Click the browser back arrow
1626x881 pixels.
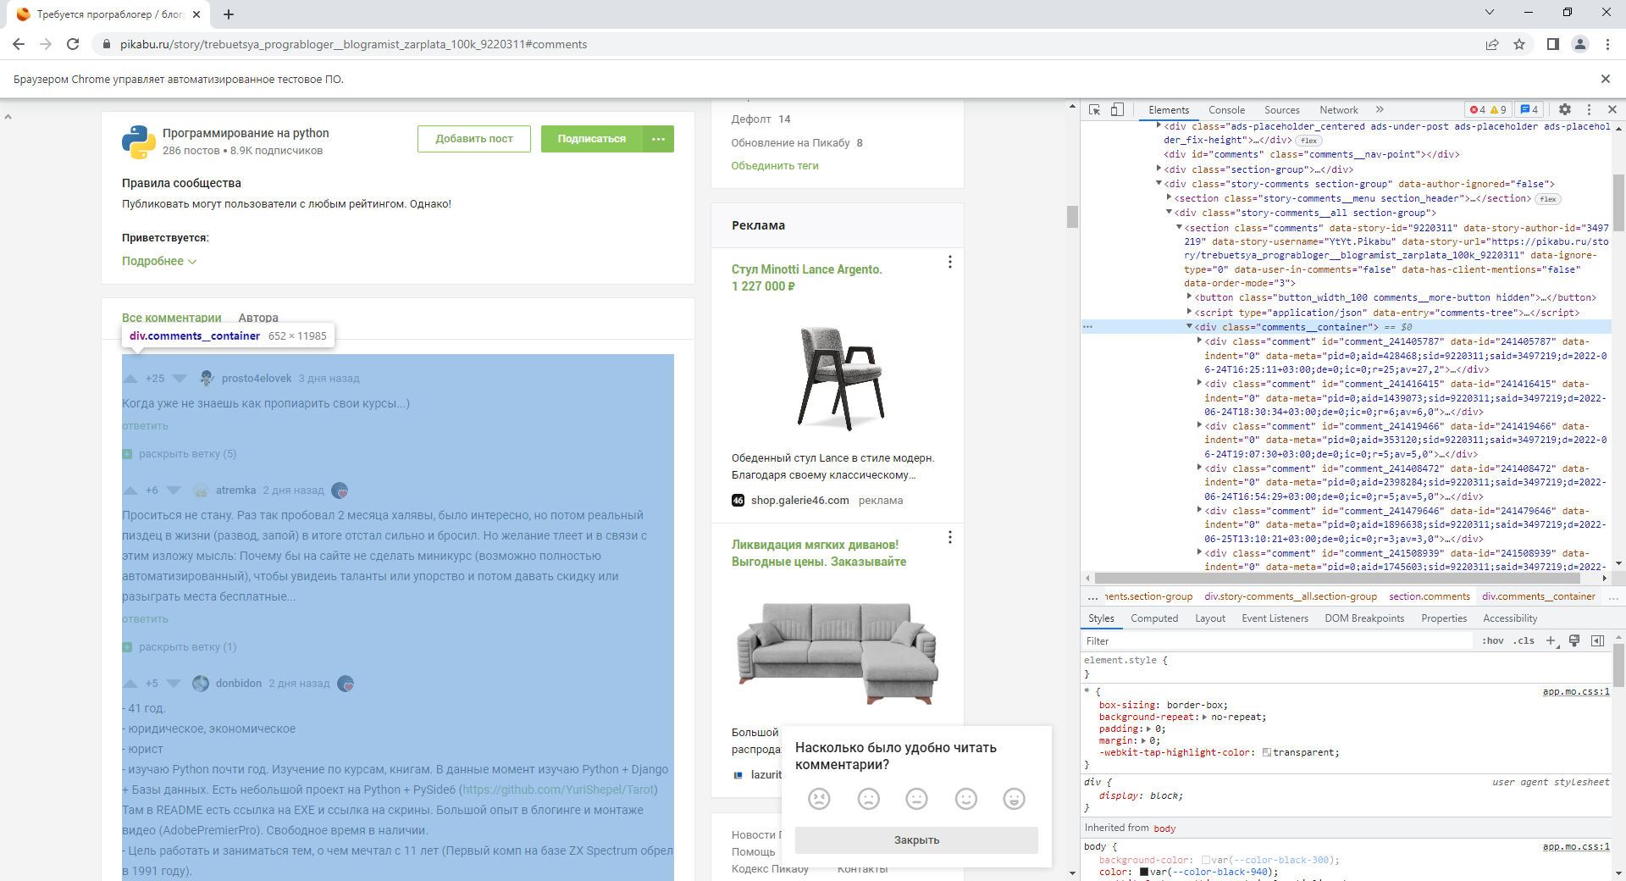pyautogui.click(x=19, y=44)
